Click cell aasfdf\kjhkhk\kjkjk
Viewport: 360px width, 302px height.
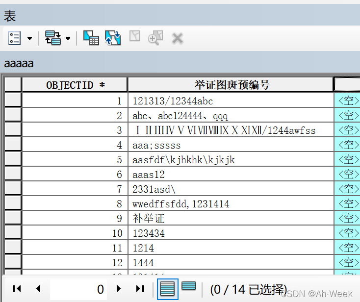[x=231, y=159]
